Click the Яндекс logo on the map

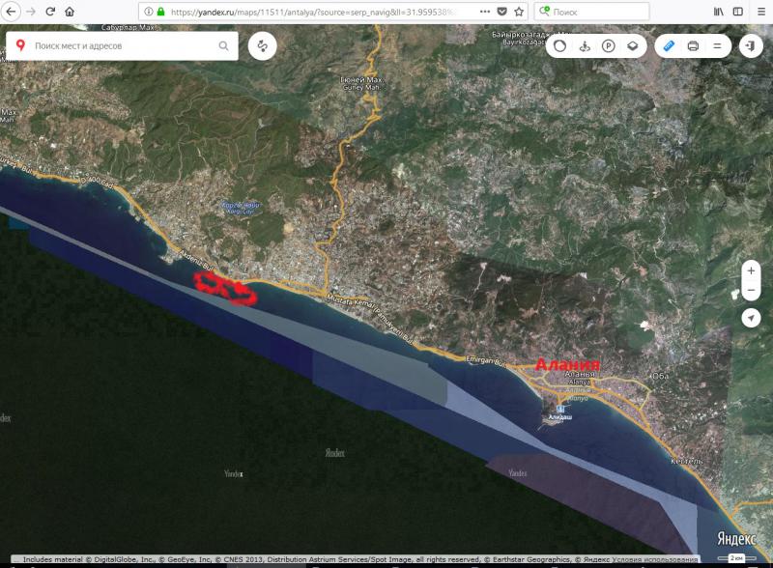[x=738, y=540]
